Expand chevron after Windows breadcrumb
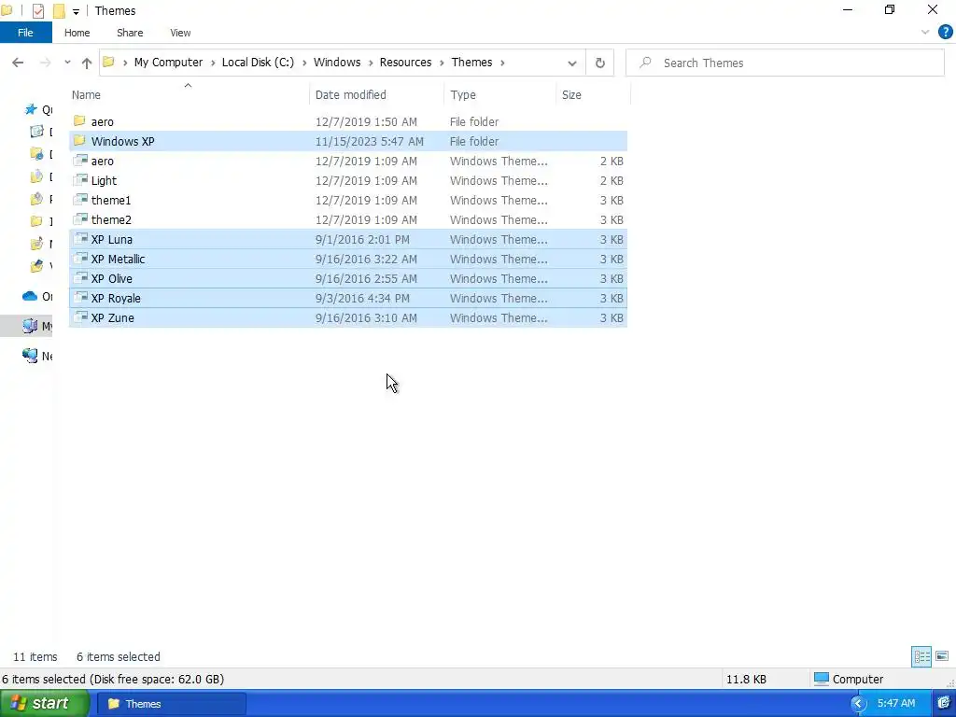The width and height of the screenshot is (956, 717). pos(371,63)
